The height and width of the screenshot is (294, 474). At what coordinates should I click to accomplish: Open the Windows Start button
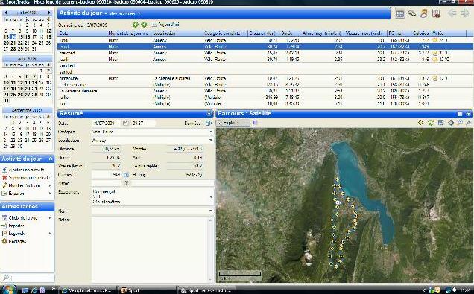click(8, 290)
